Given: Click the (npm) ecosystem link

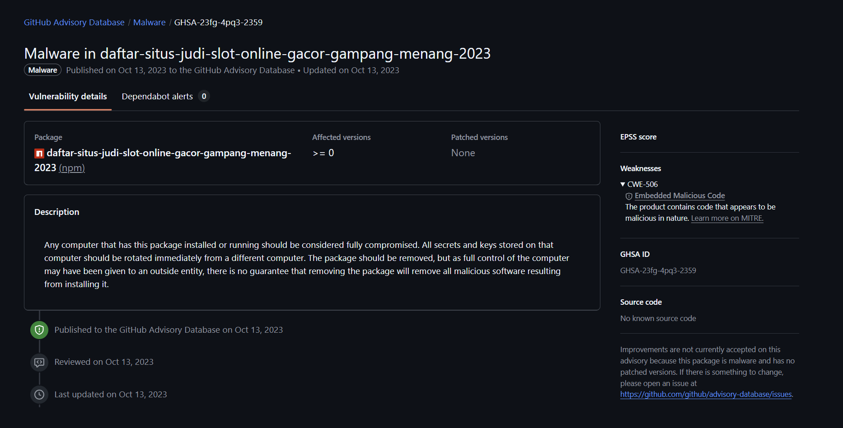Looking at the screenshot, I should coord(72,168).
